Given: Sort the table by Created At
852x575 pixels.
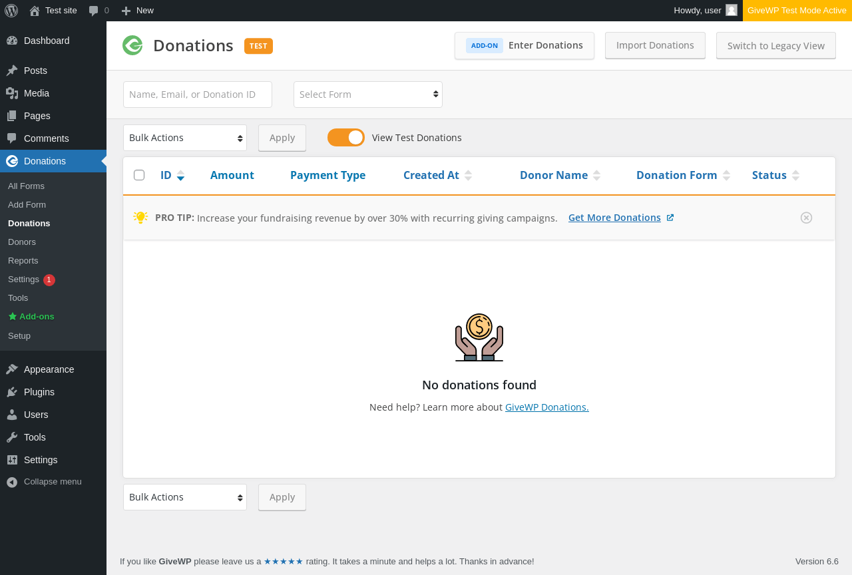Looking at the screenshot, I should (437, 175).
